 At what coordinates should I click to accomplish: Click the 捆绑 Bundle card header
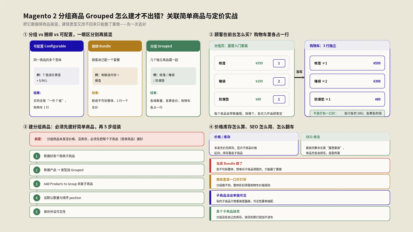click(x=115, y=46)
